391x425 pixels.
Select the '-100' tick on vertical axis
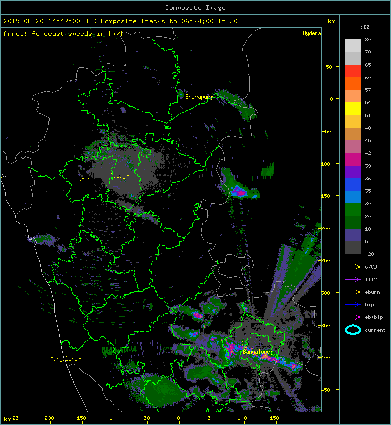coord(324,164)
